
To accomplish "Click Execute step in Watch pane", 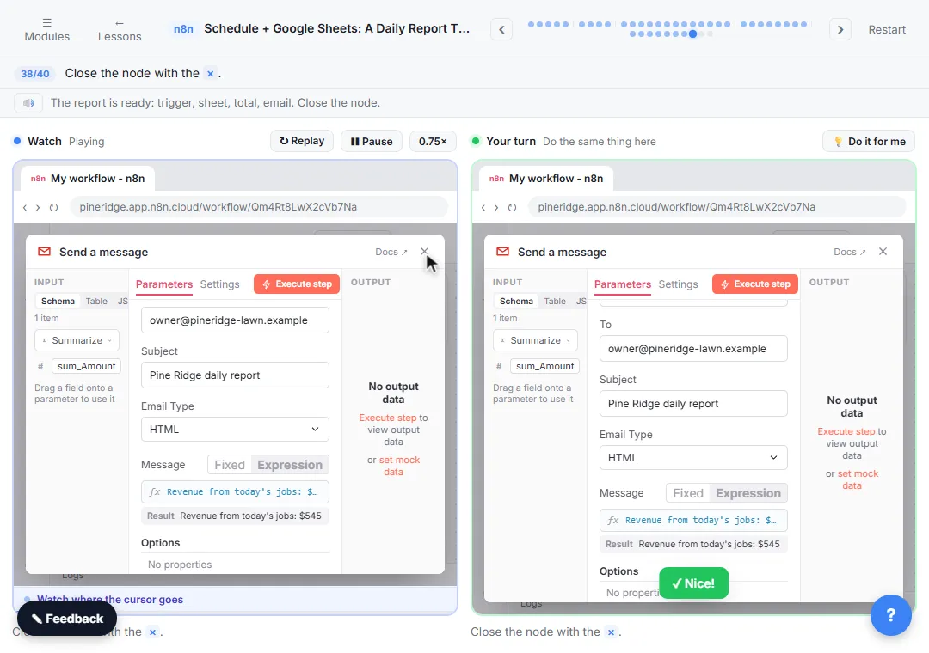I will pos(297,284).
